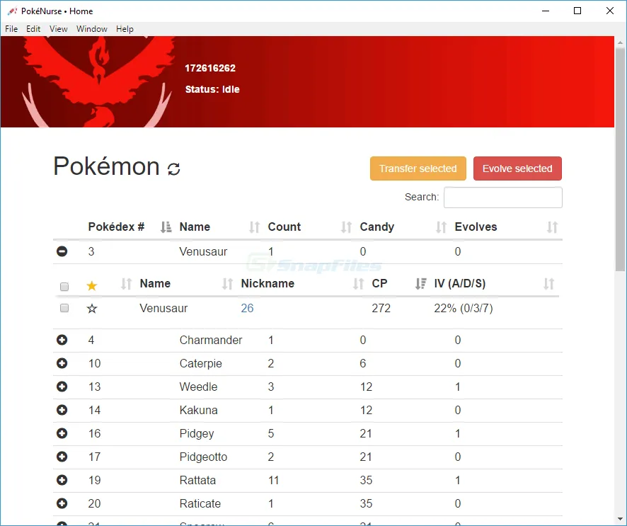Open Venusaur nickname link 26

(x=247, y=309)
